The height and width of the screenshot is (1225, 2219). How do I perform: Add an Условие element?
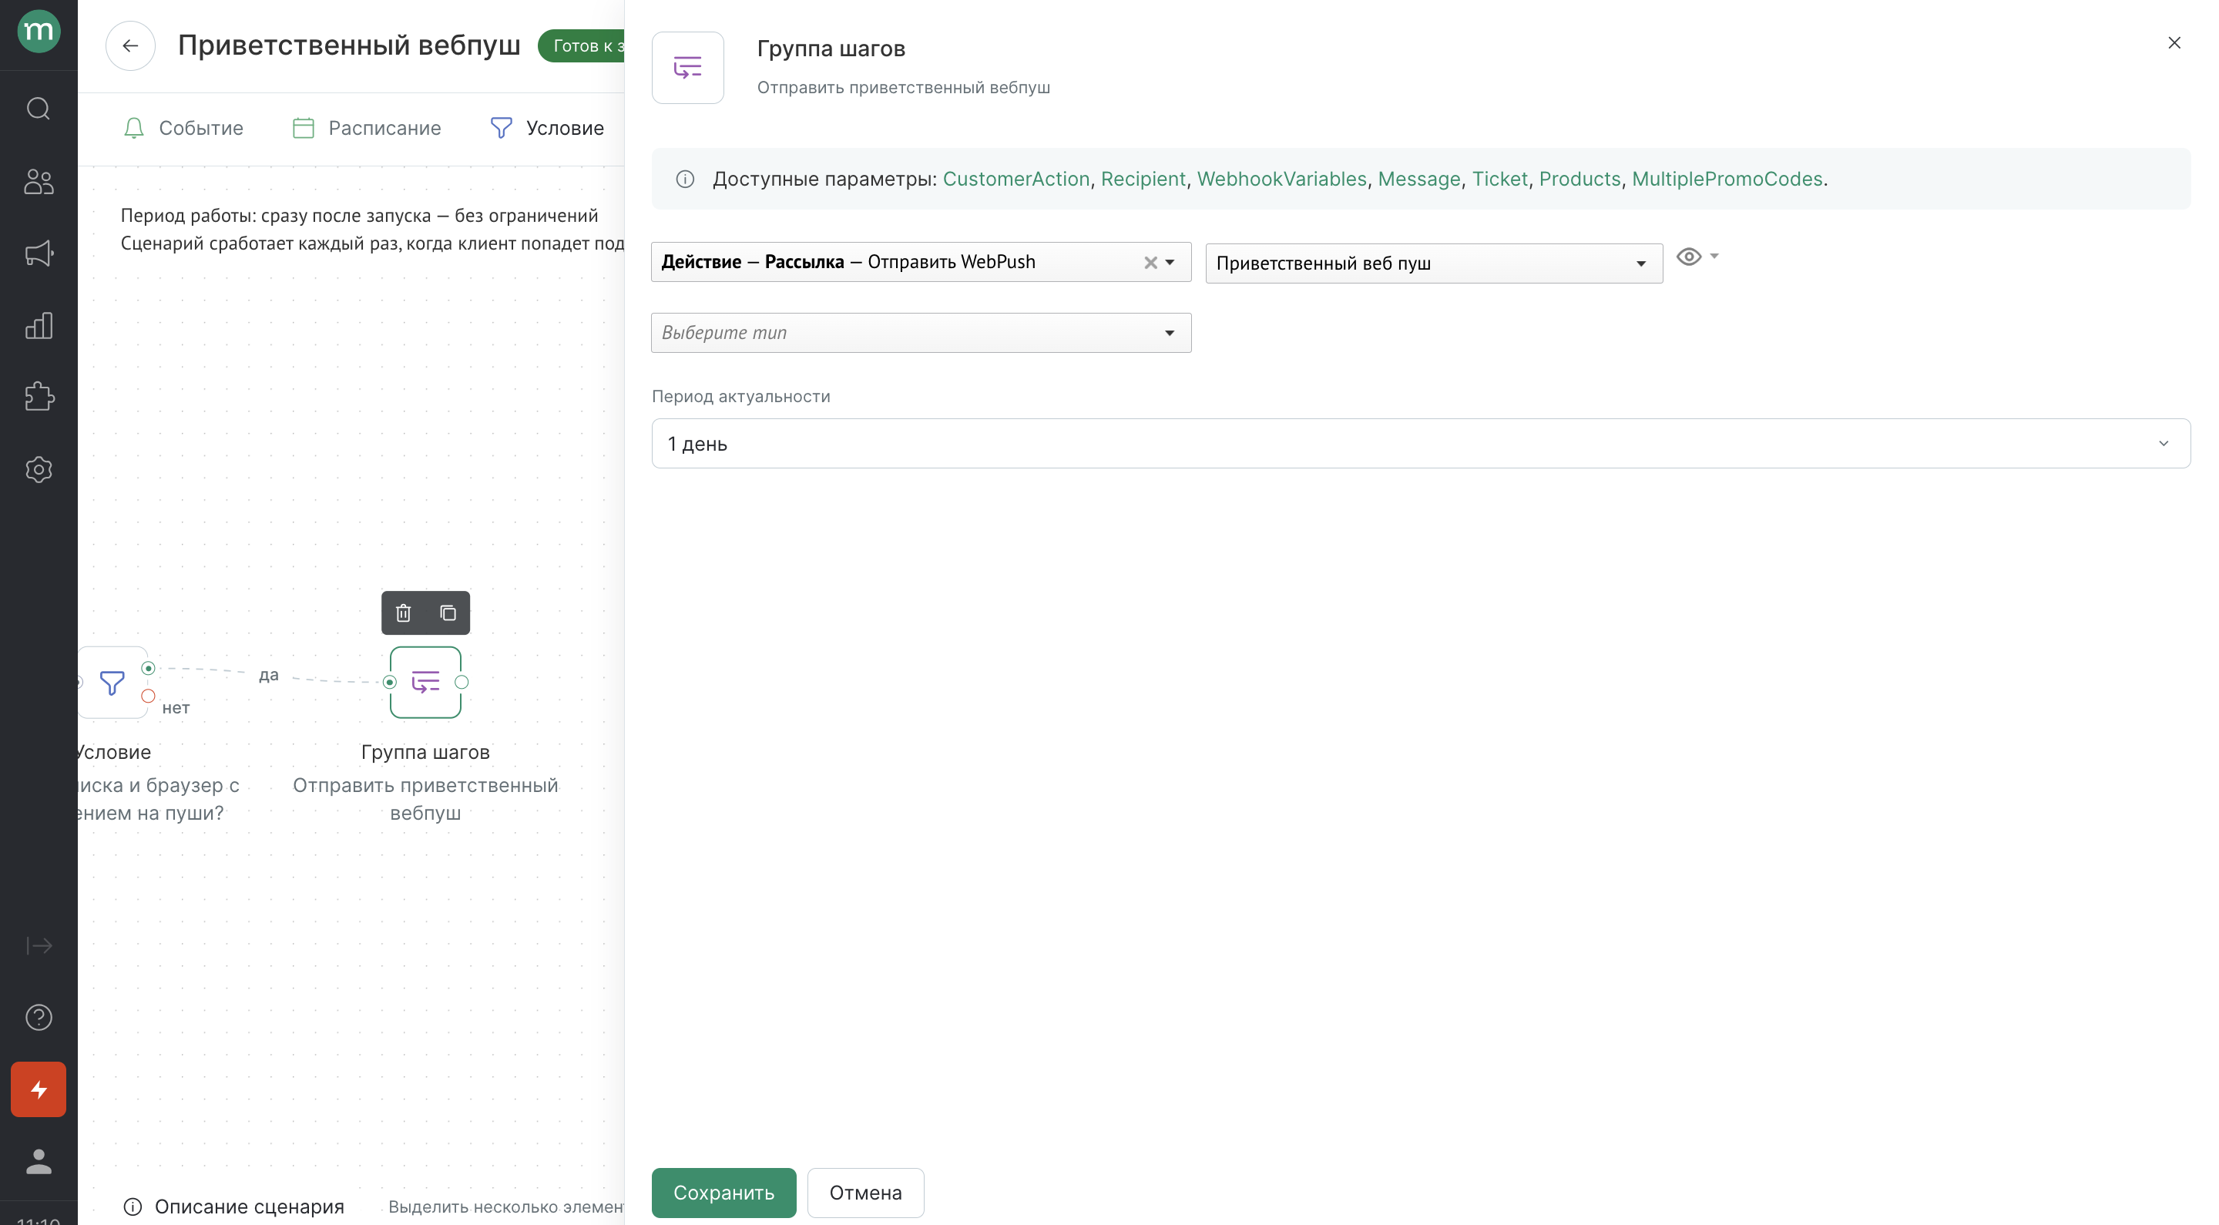pos(547,129)
